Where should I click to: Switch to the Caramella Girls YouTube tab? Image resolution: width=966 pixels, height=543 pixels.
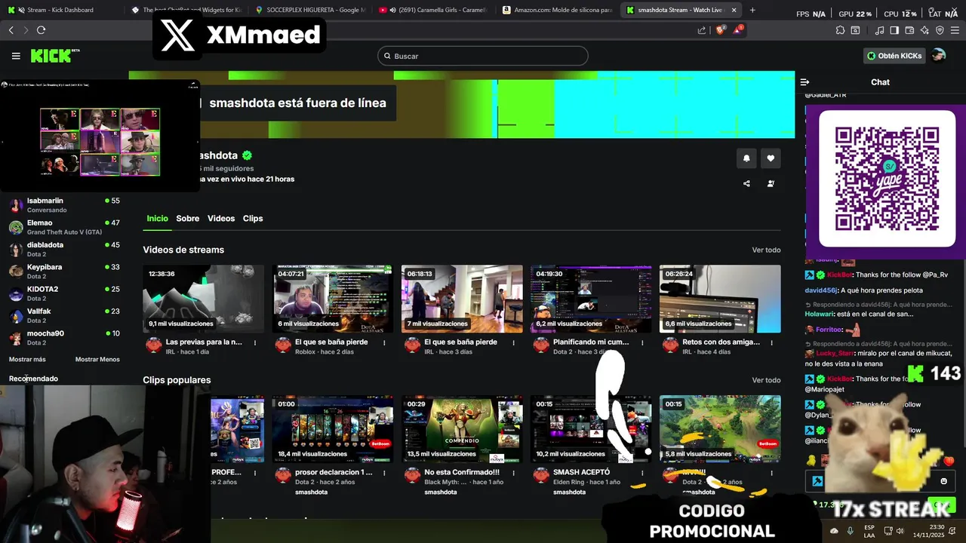pos(433,10)
